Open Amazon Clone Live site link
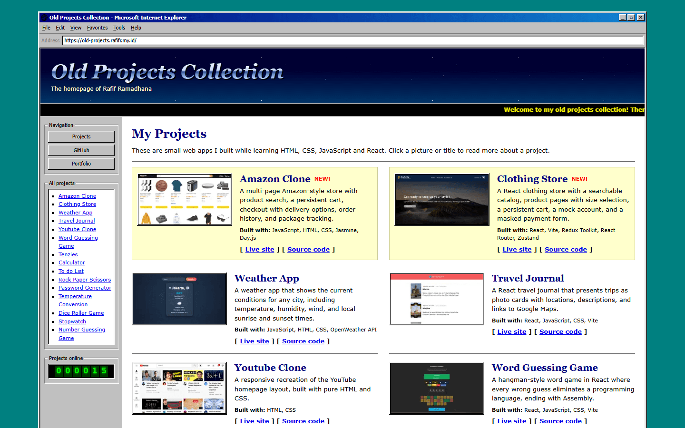This screenshot has width=685, height=428. click(260, 249)
